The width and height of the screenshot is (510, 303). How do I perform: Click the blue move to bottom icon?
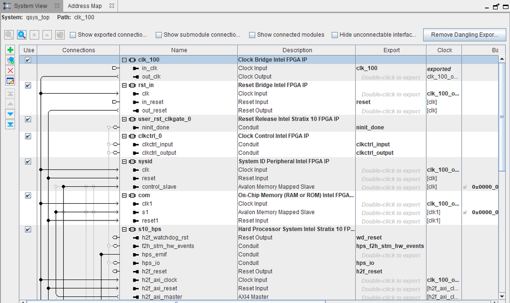tap(10, 124)
